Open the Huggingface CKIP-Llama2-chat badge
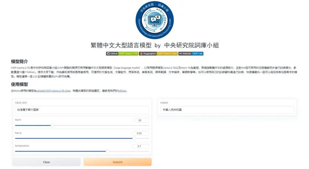This screenshot has width=309, height=169. pyautogui.click(x=158, y=54)
